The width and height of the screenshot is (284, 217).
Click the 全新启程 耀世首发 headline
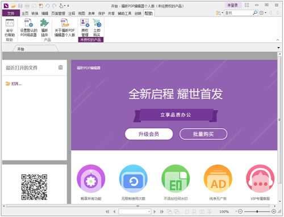[x=176, y=94]
